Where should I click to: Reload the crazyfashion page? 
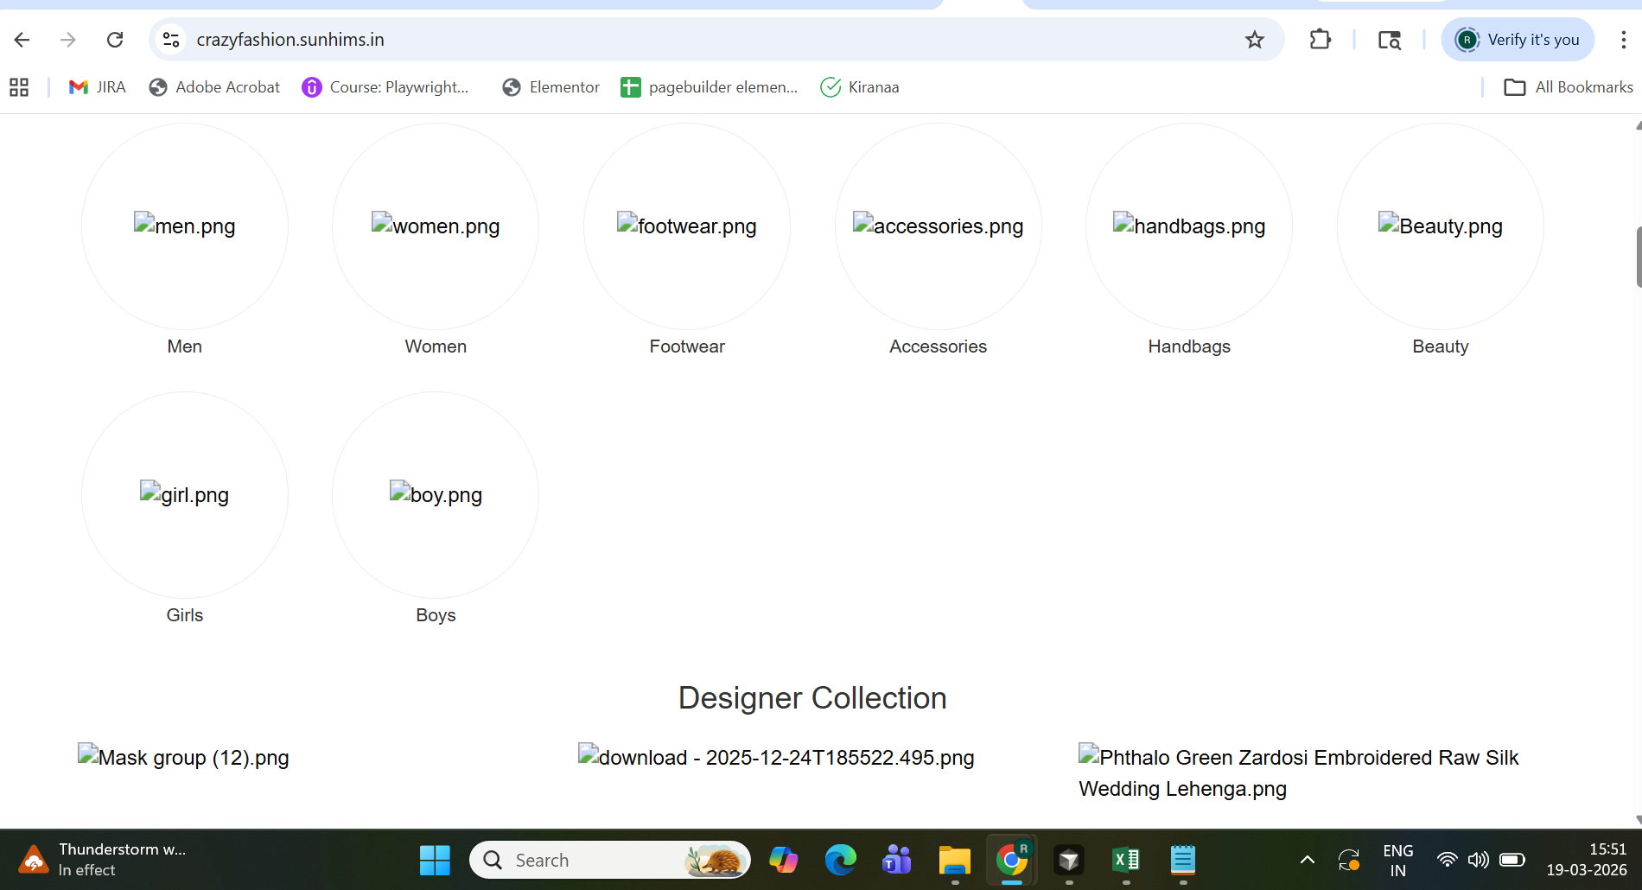pos(115,40)
